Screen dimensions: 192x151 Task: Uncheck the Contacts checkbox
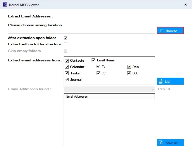click(x=67, y=61)
